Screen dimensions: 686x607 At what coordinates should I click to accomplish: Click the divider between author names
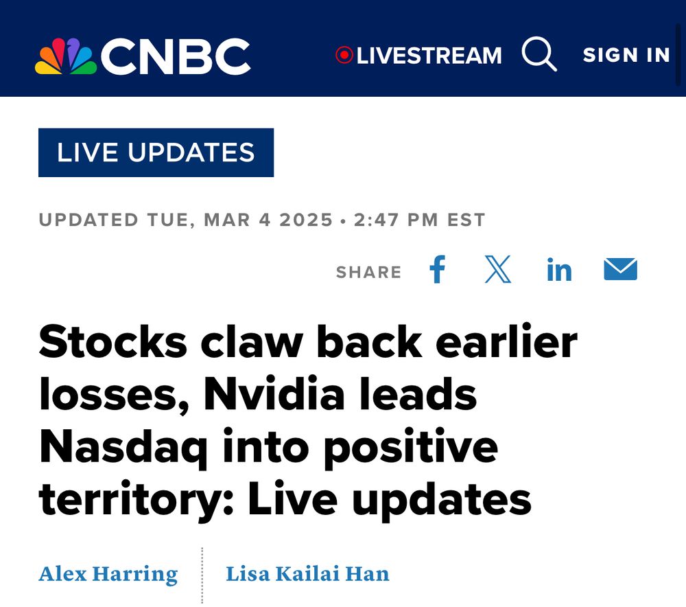(202, 574)
